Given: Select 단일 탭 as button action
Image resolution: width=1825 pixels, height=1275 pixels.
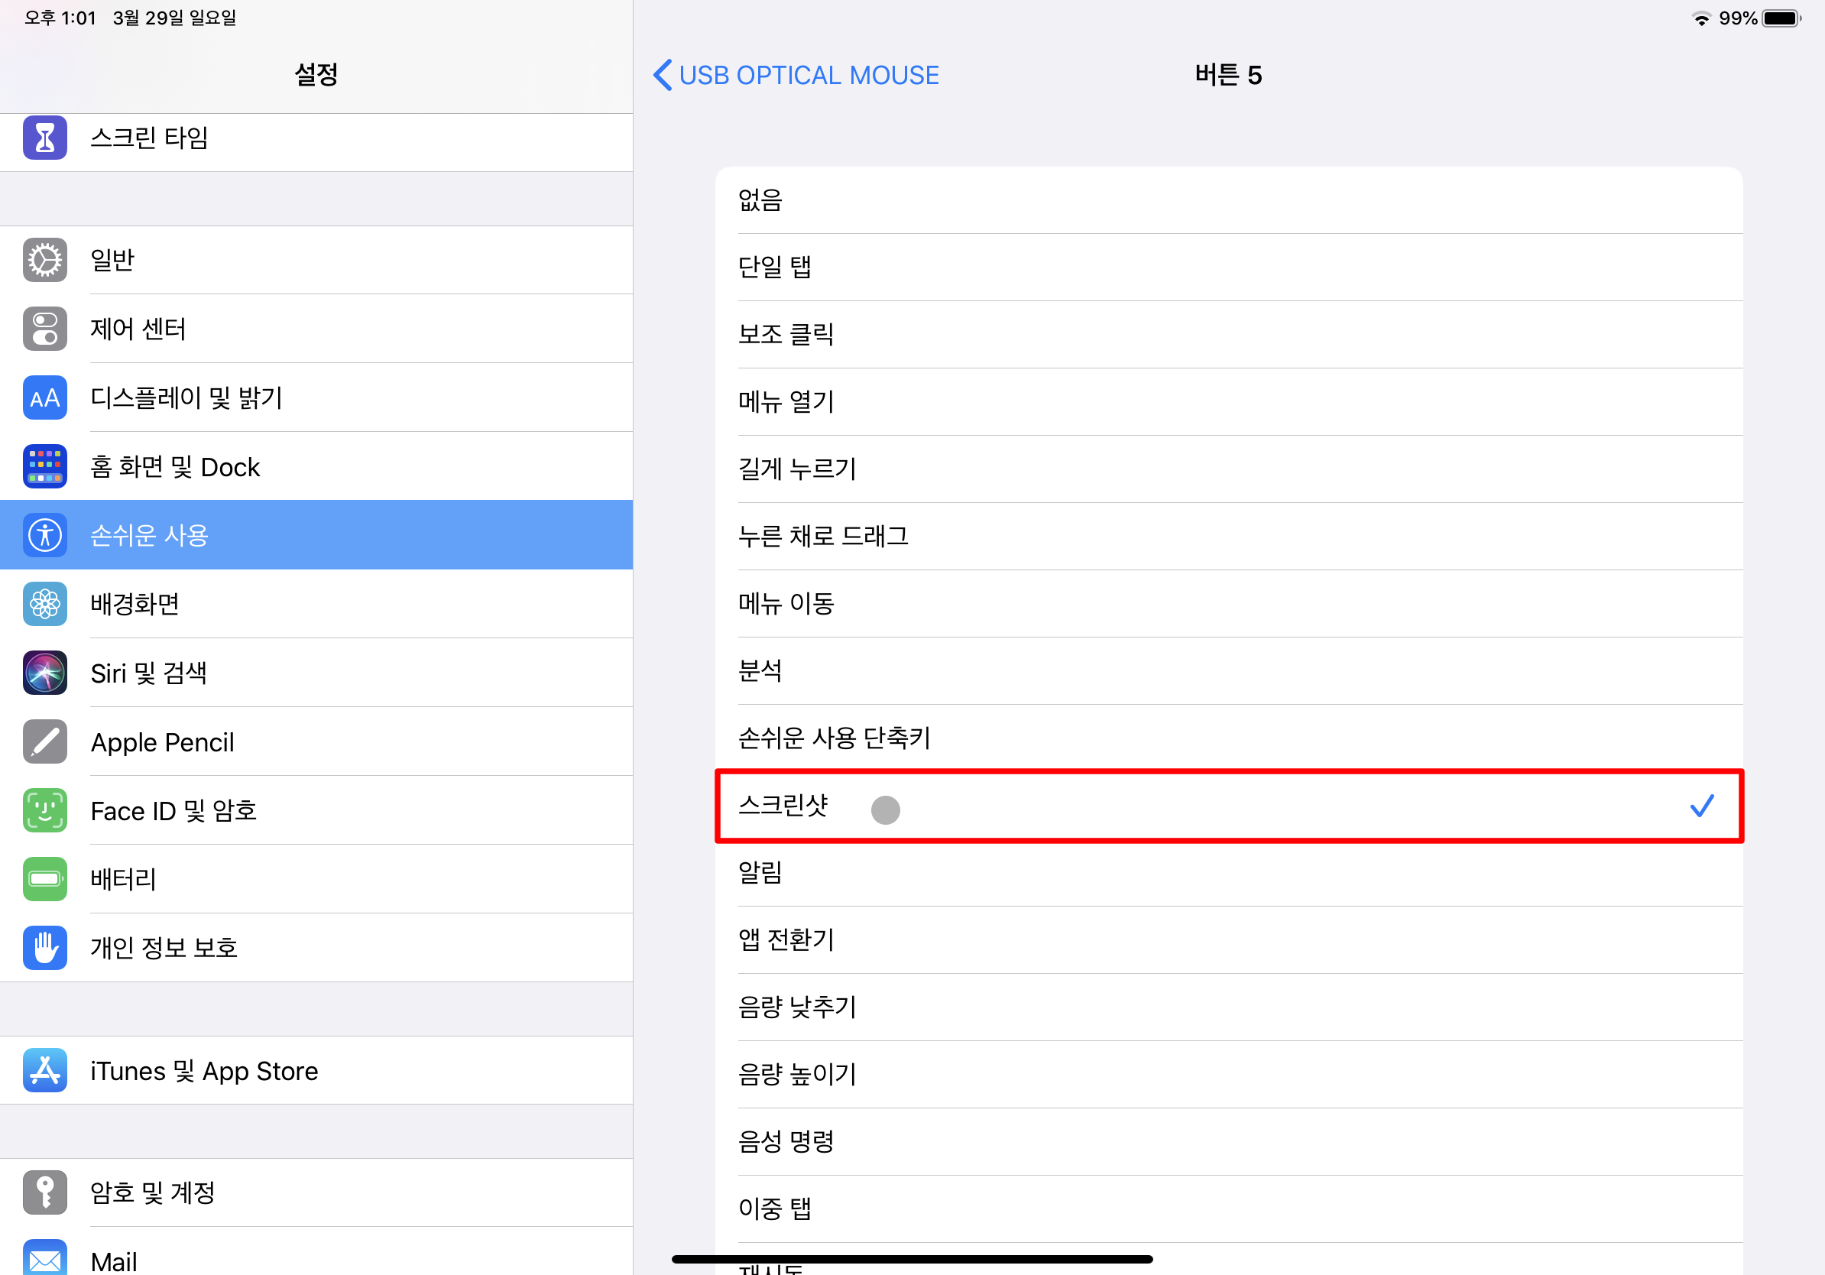Looking at the screenshot, I should (x=1228, y=267).
